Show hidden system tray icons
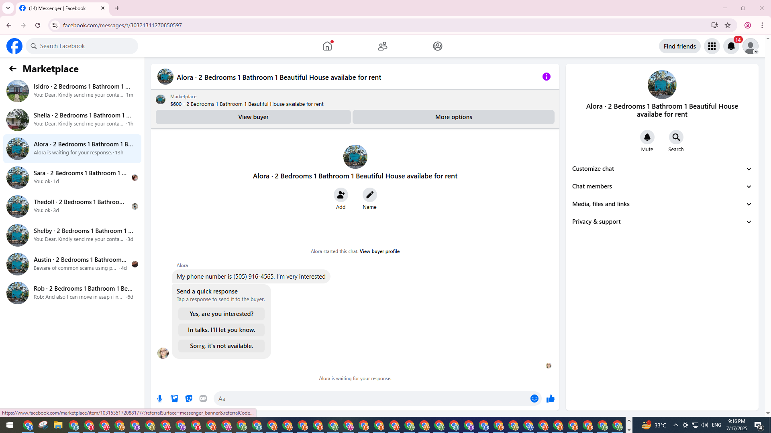 (675, 425)
